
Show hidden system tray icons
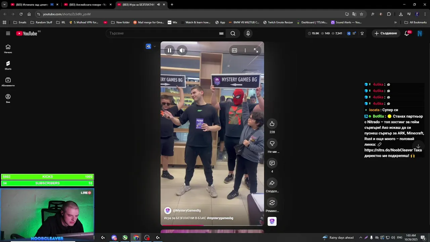pyautogui.click(x=361, y=238)
